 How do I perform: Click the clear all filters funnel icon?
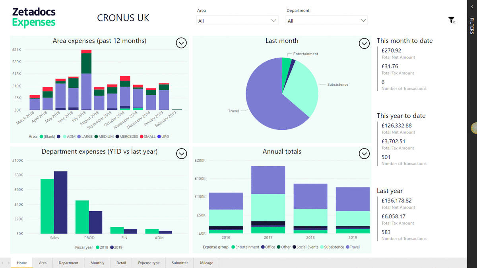tap(451, 19)
